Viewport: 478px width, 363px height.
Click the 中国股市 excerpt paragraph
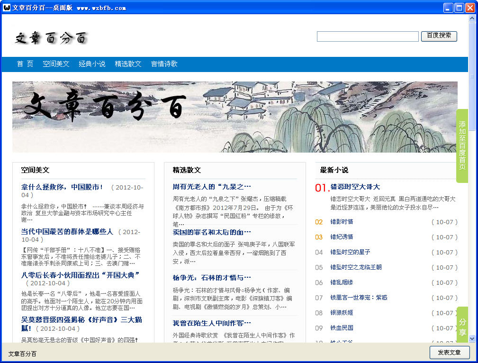(82, 213)
